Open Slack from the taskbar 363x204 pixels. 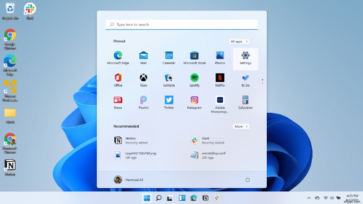click(217, 198)
